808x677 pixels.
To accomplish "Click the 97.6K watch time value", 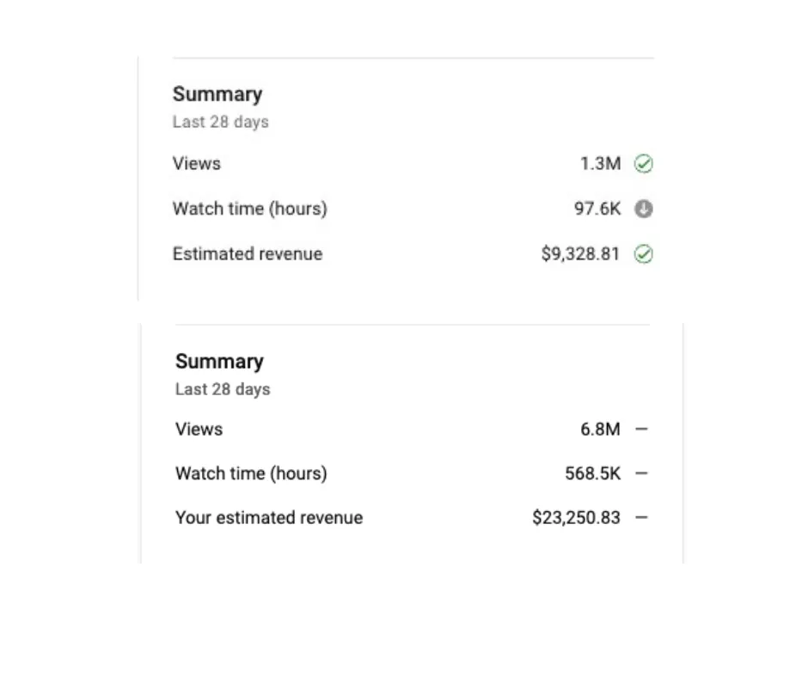I will click(x=597, y=209).
